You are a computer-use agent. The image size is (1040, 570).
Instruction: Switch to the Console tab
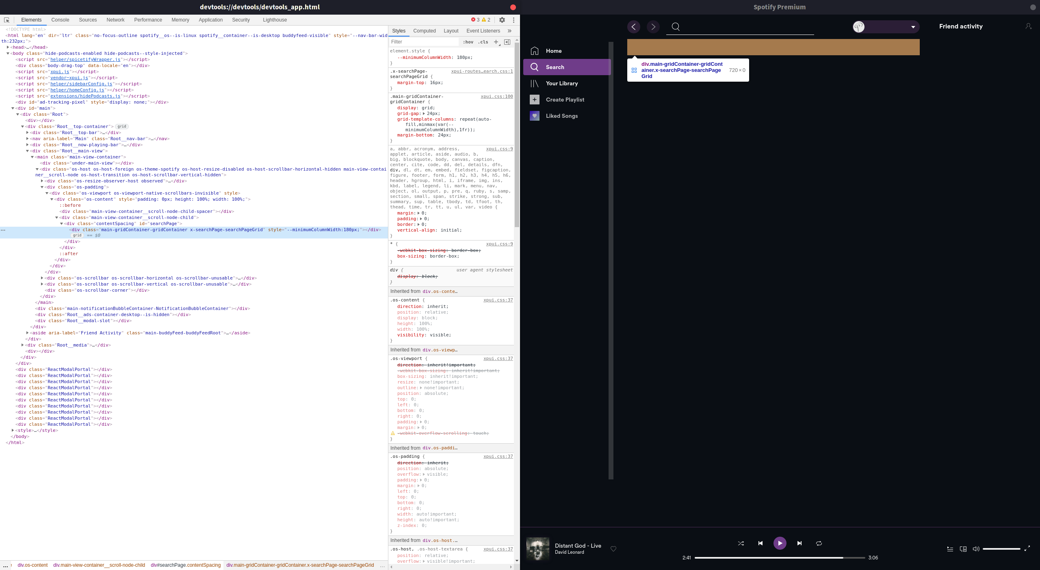coord(60,20)
